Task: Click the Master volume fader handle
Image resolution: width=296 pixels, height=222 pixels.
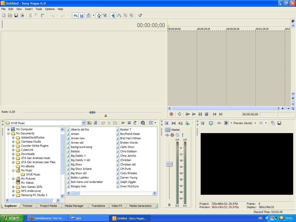Action: click(169, 164)
